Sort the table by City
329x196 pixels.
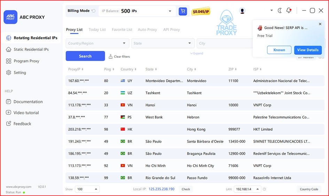[191, 69]
